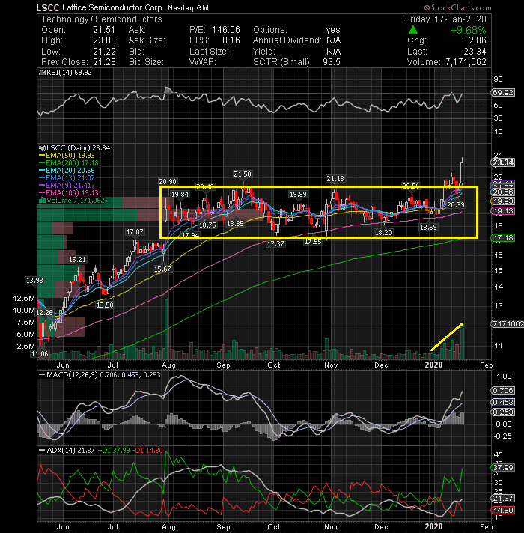Click the 17.55 price low label
Screen dimensions: 524x533
(x=313, y=242)
